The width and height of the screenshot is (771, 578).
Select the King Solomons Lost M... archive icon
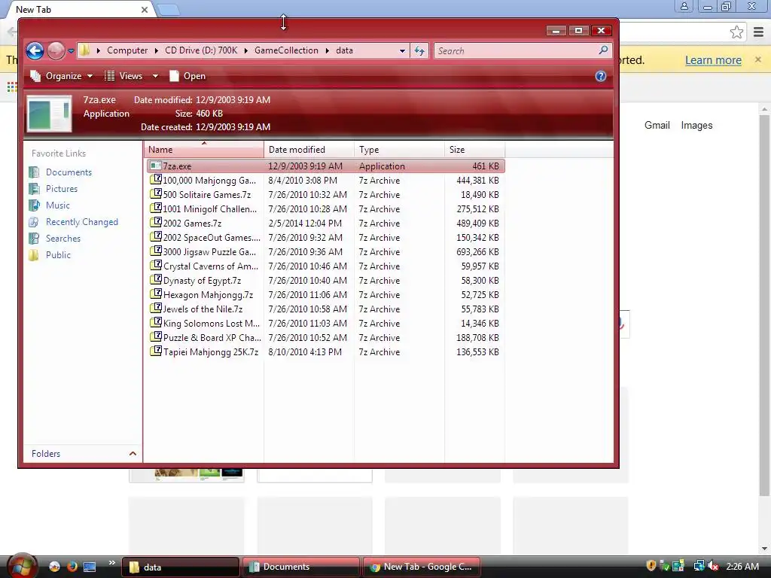(155, 322)
